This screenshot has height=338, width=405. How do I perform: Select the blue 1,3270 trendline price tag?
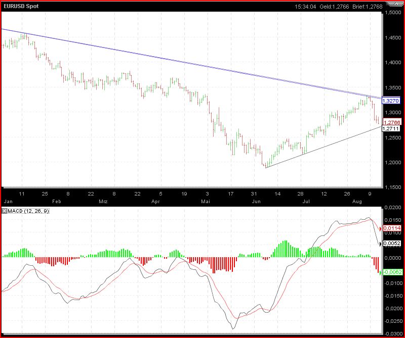coord(391,101)
